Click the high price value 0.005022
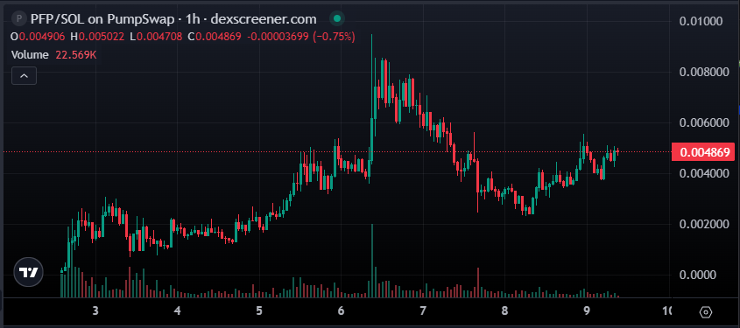 (x=102, y=37)
